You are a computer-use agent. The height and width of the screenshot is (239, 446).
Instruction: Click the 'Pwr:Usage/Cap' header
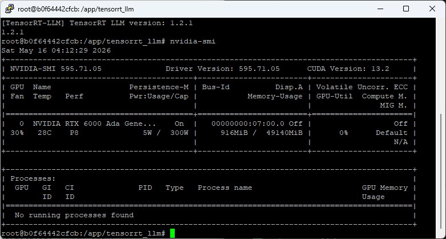click(x=159, y=96)
